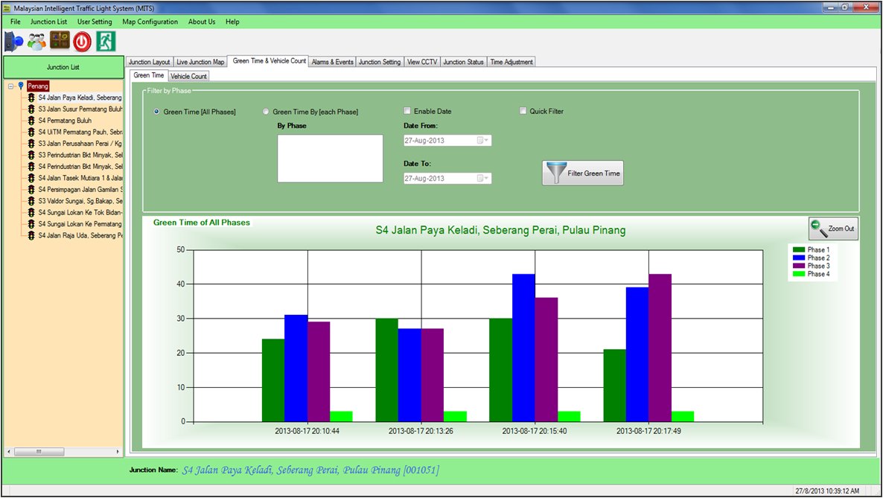Click the brown map configuration icon
The height and width of the screenshot is (498, 883).
click(60, 42)
